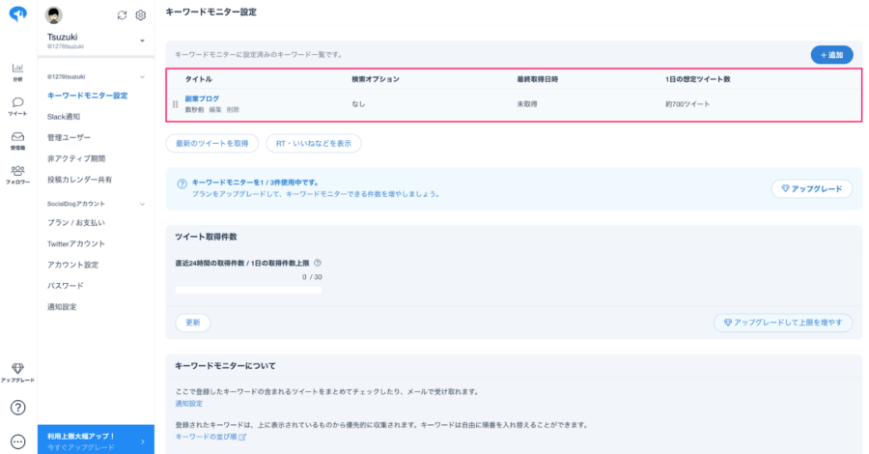
Task: Click the アップグレード button in usage notice
Action: pyautogui.click(x=812, y=189)
